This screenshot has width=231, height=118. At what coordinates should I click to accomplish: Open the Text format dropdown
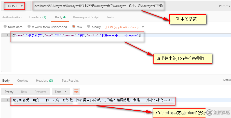point(61,92)
